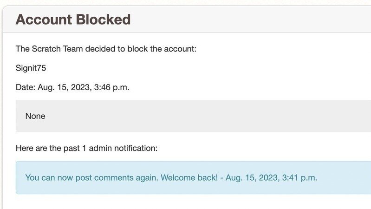The height and width of the screenshot is (209, 371).
Task: Click the username Signit75
Action: coord(31,68)
